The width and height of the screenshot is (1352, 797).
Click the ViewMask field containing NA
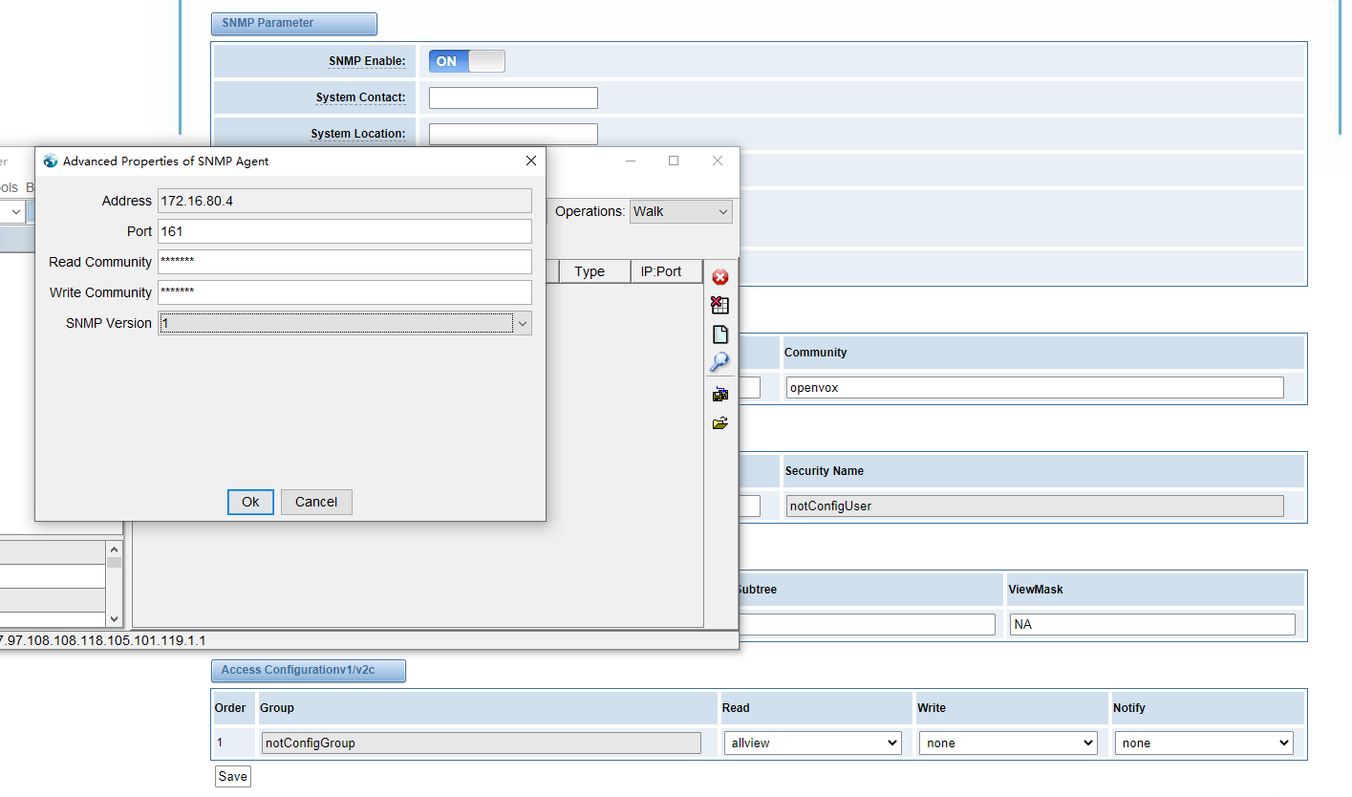[x=1152, y=624]
